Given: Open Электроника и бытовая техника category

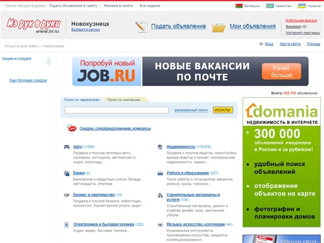Looking at the screenshot, I should click(x=104, y=224).
